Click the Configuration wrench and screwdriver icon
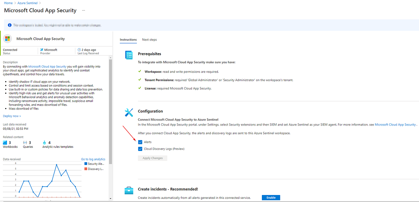The image size is (419, 202). [129, 113]
